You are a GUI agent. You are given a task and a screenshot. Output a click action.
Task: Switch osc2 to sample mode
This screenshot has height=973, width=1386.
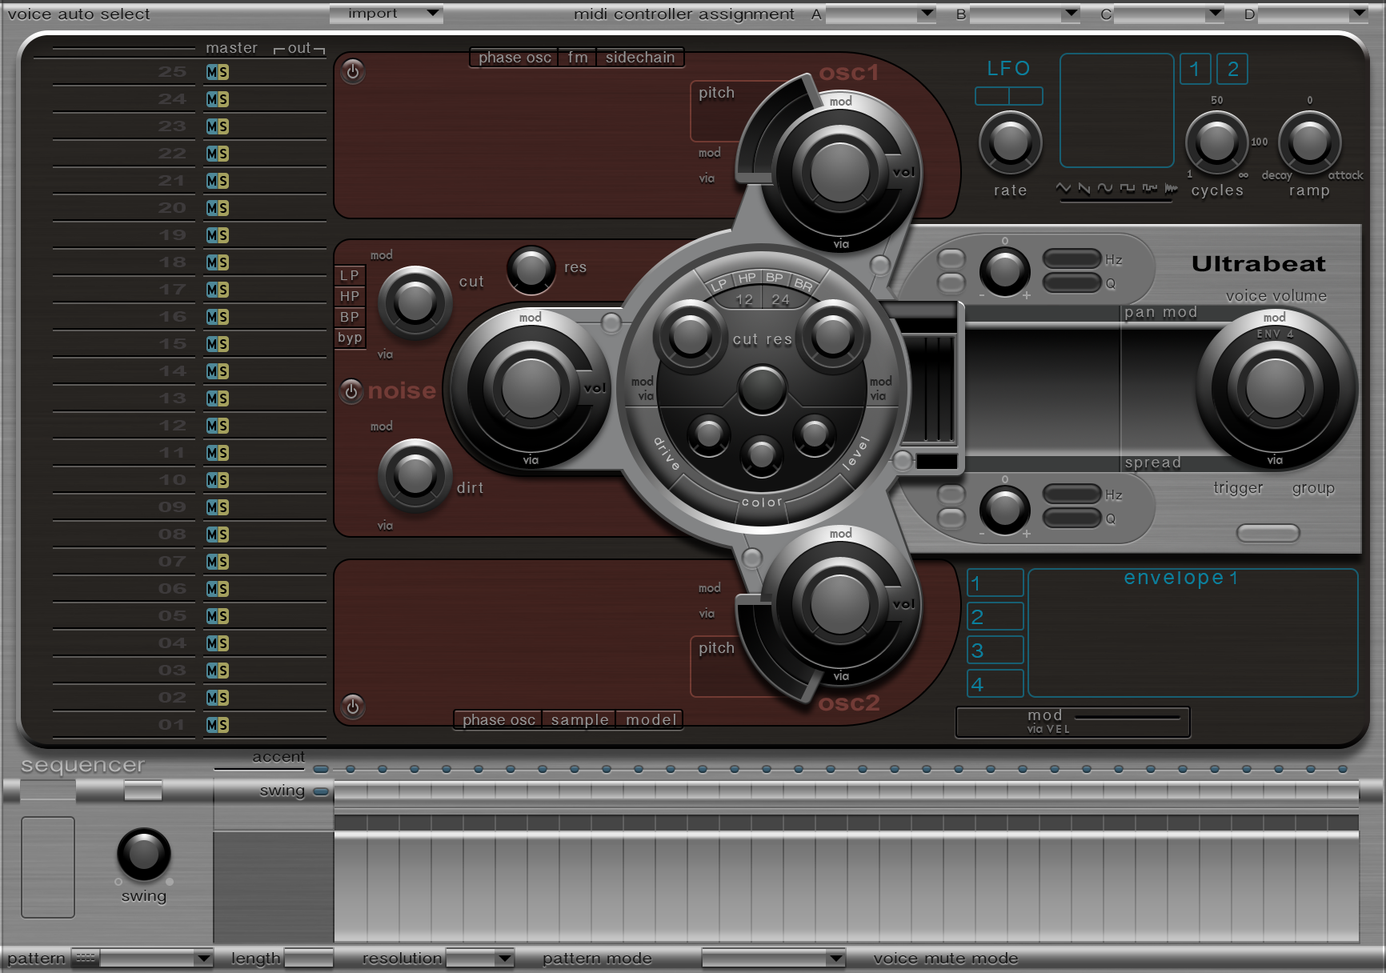point(579,719)
